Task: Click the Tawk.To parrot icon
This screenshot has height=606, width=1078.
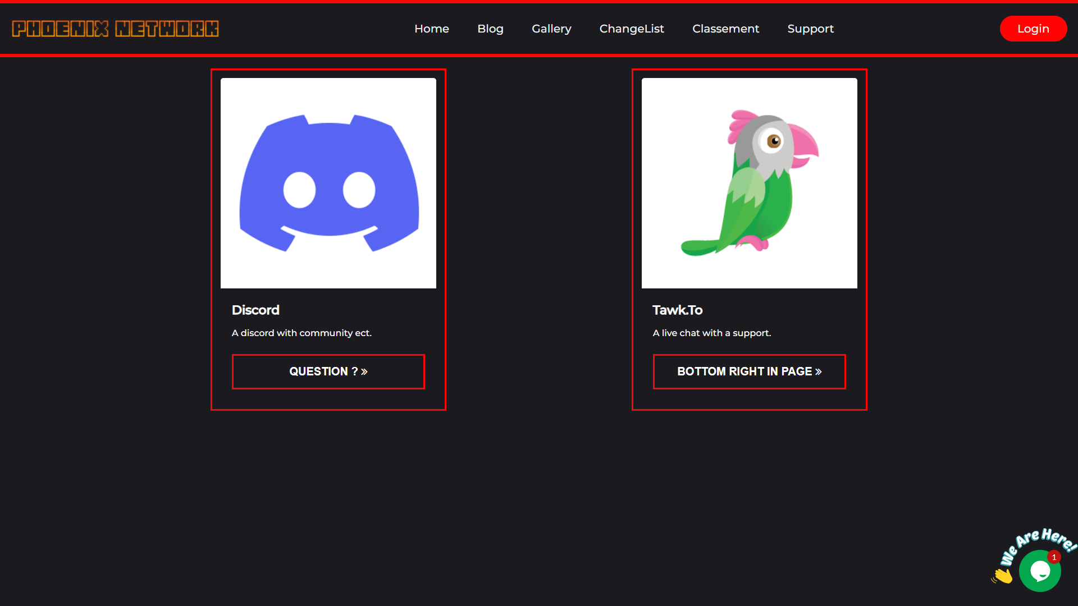Action: click(749, 182)
